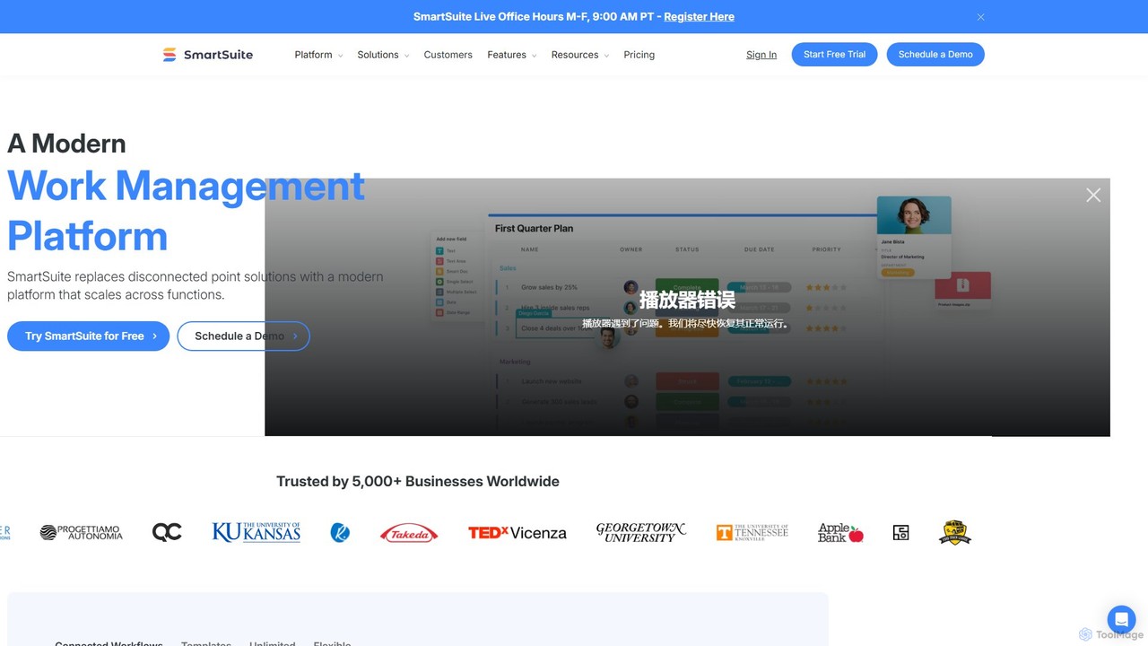Click the Apple Bank logo

click(x=840, y=533)
